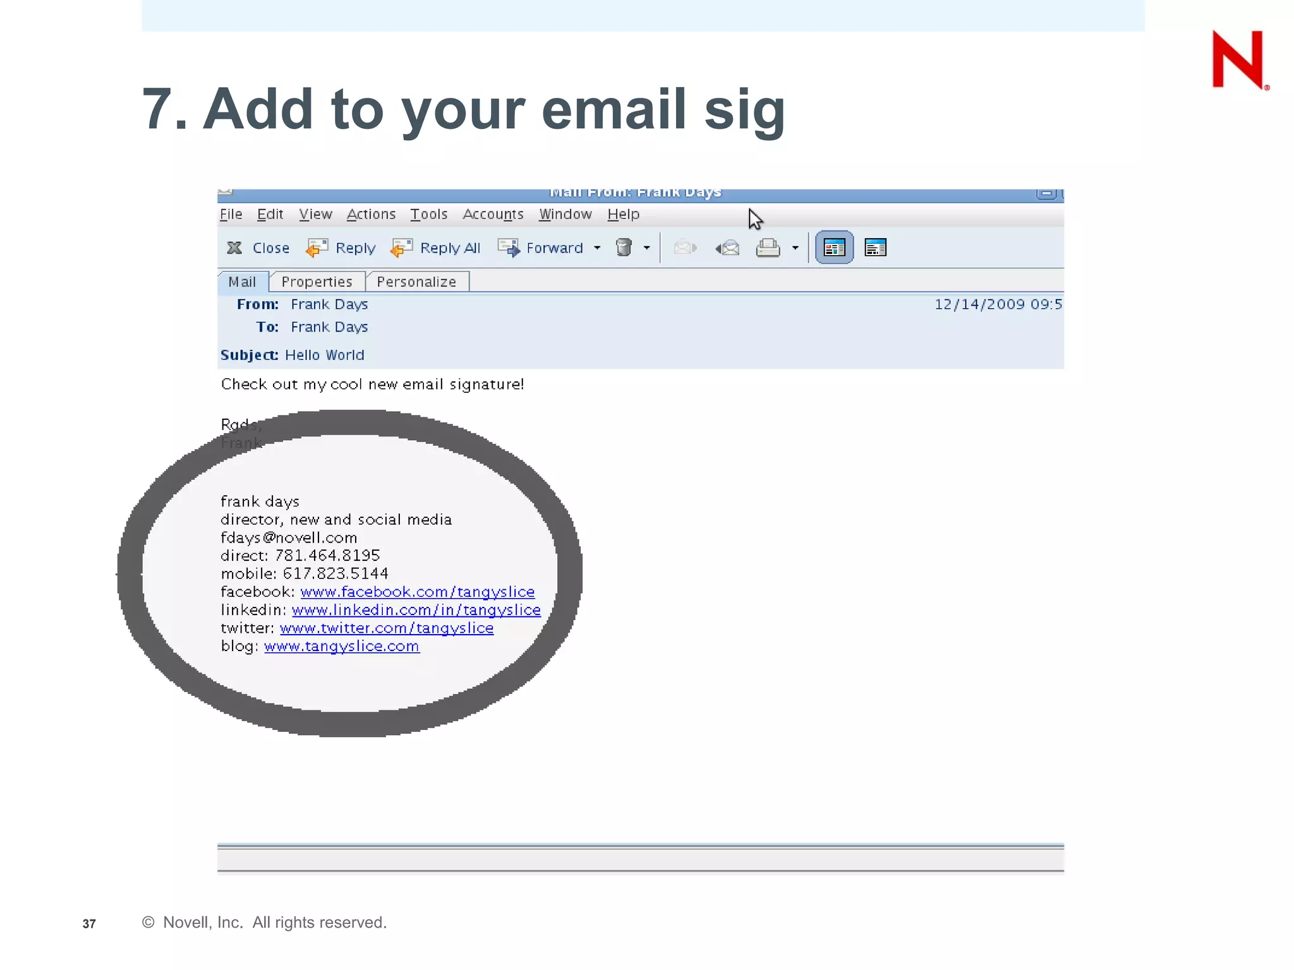Image resolution: width=1294 pixels, height=970 pixels.
Task: Switch to the plain text view icon
Action: tap(876, 248)
